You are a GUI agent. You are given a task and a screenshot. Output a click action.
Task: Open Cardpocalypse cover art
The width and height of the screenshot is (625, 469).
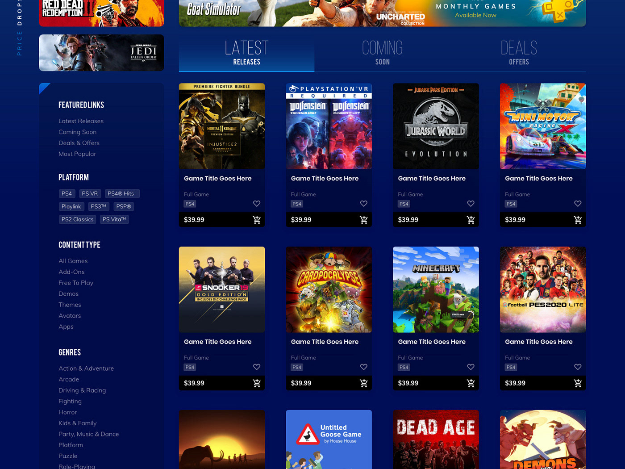tap(329, 289)
